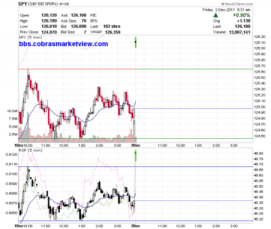Select the 125.30 price axis label

[x=260, y=89]
